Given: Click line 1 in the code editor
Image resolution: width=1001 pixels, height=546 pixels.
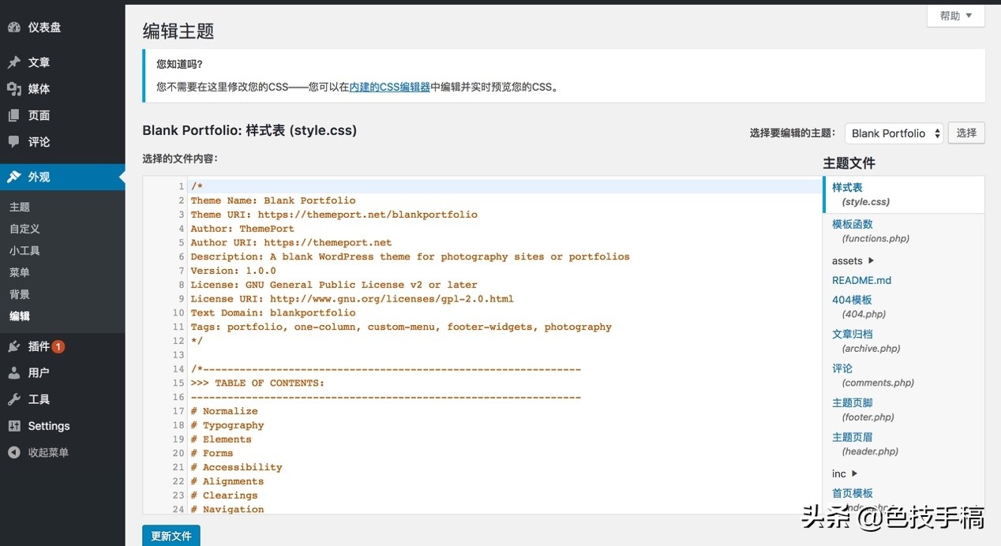Looking at the screenshot, I should pyautogui.click(x=505, y=186).
